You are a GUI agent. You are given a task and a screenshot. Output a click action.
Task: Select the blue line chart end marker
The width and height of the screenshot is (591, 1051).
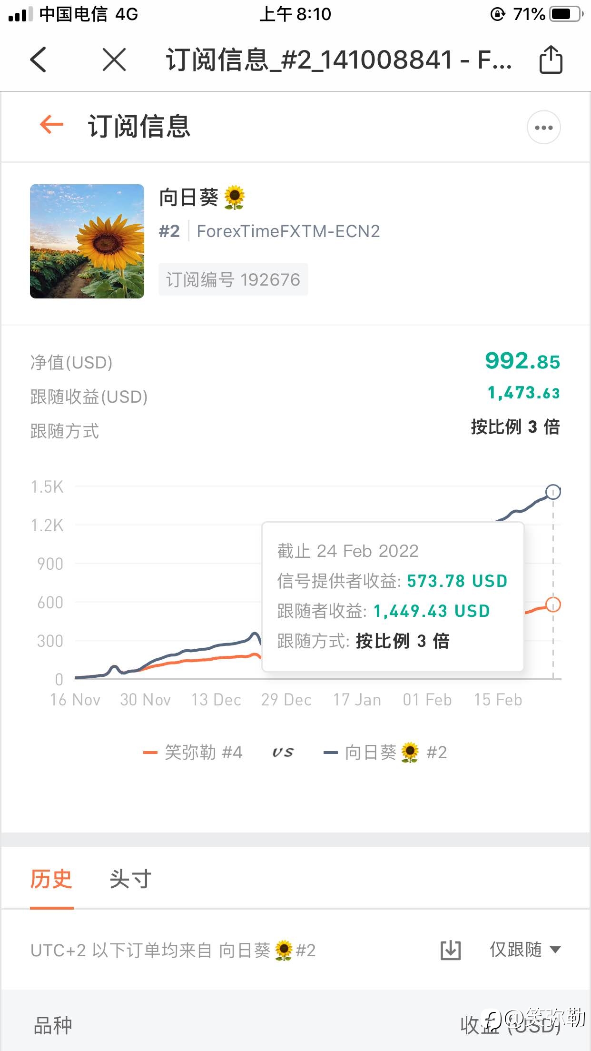click(x=553, y=492)
